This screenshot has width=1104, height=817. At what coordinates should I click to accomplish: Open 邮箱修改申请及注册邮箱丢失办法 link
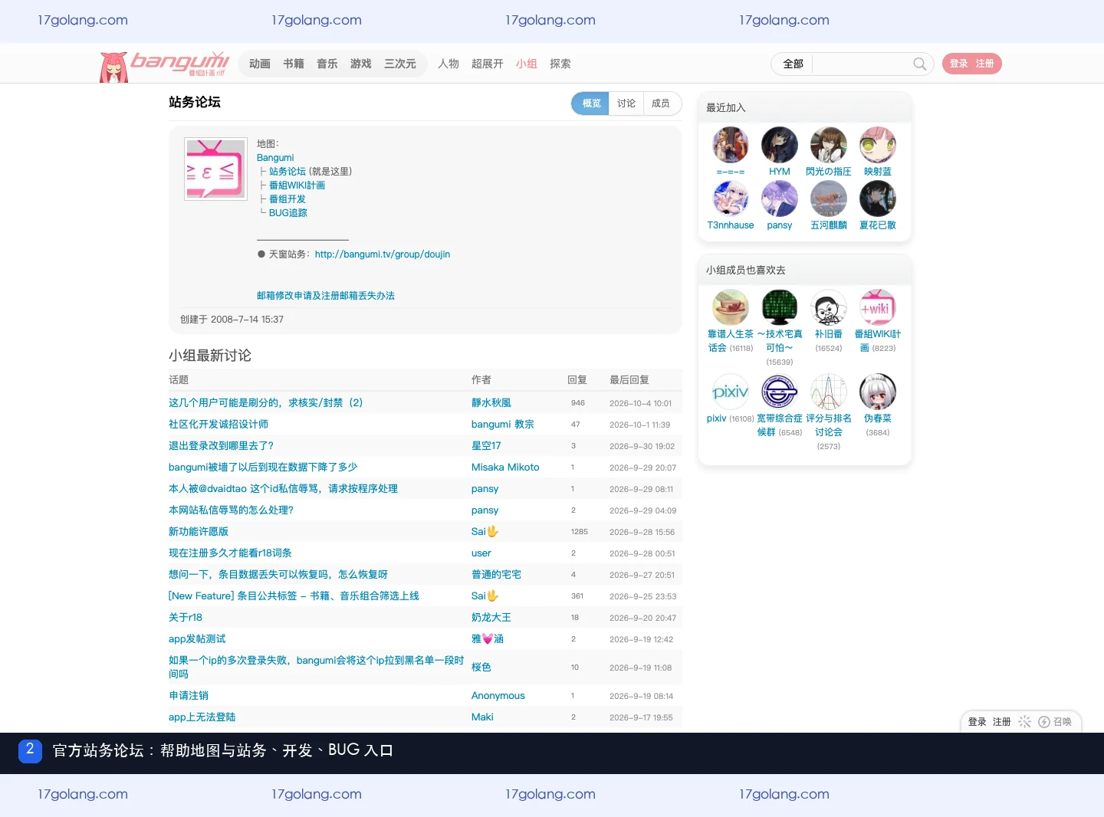pos(326,296)
